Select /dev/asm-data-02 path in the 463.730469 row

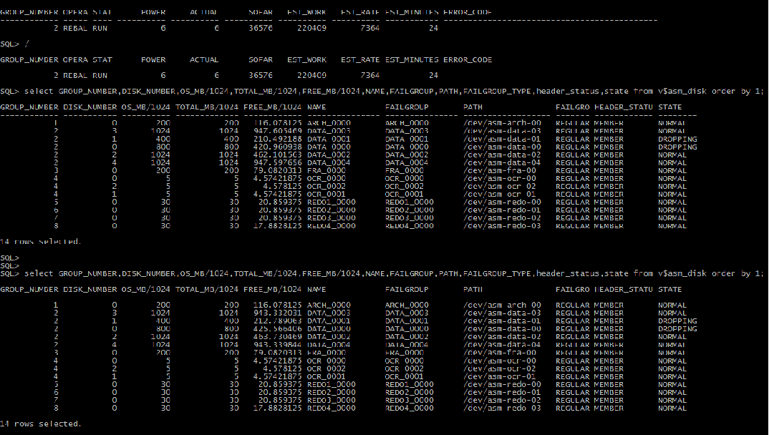[502, 336]
